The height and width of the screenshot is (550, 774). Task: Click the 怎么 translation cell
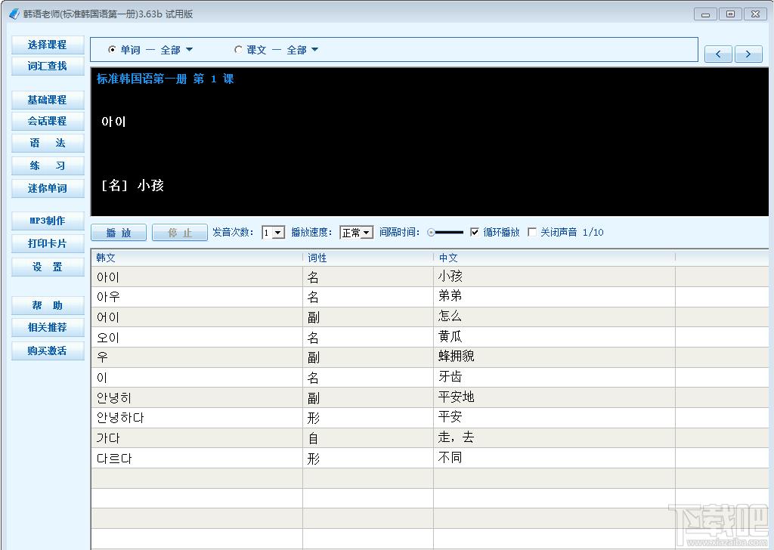(554, 317)
